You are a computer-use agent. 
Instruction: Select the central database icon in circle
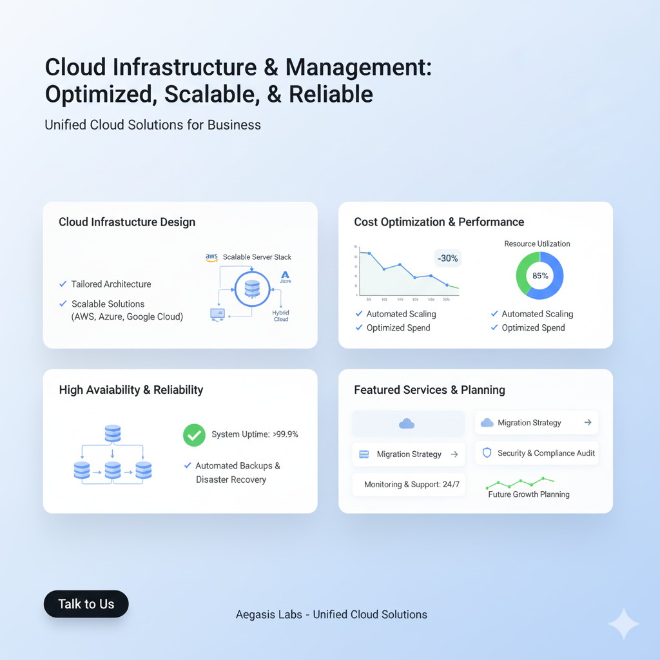click(252, 289)
